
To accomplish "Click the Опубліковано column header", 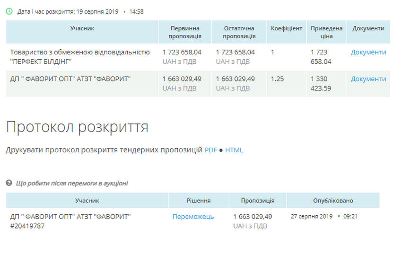I will [x=333, y=201].
